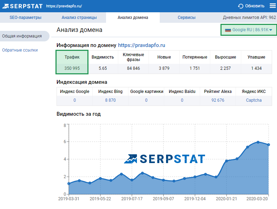Click the Трафик column header

[x=72, y=57]
